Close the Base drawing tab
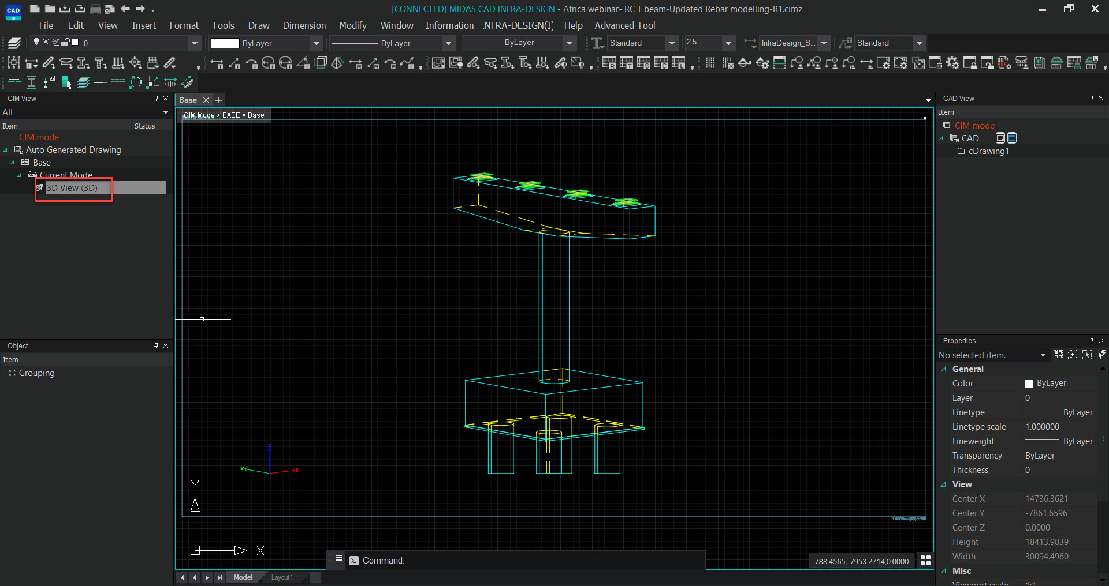This screenshot has width=1109, height=586. pyautogui.click(x=206, y=100)
